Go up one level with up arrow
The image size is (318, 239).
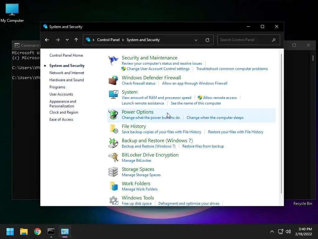tap(76, 40)
